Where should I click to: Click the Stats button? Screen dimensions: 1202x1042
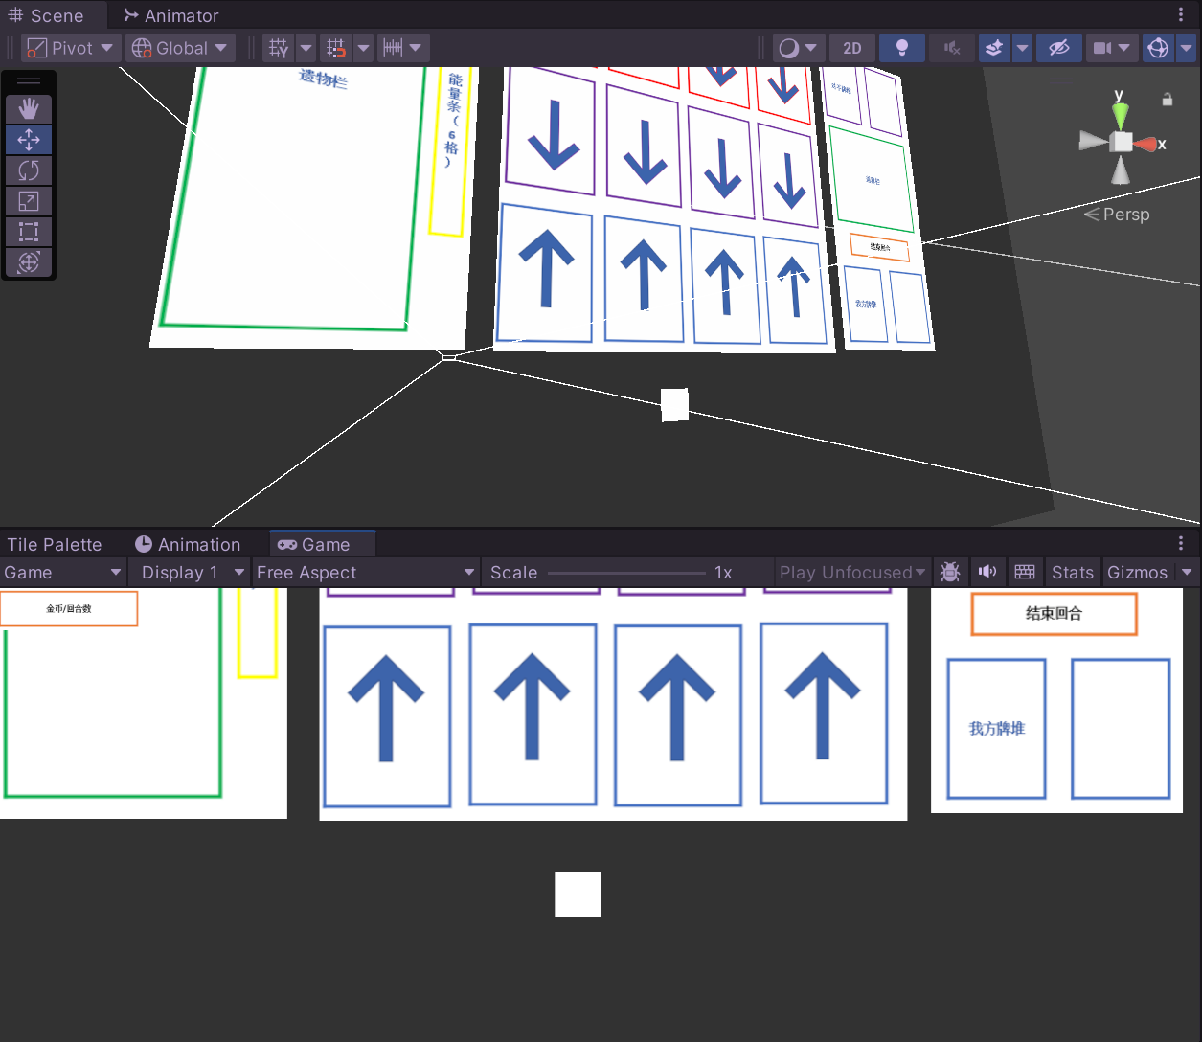point(1072,572)
